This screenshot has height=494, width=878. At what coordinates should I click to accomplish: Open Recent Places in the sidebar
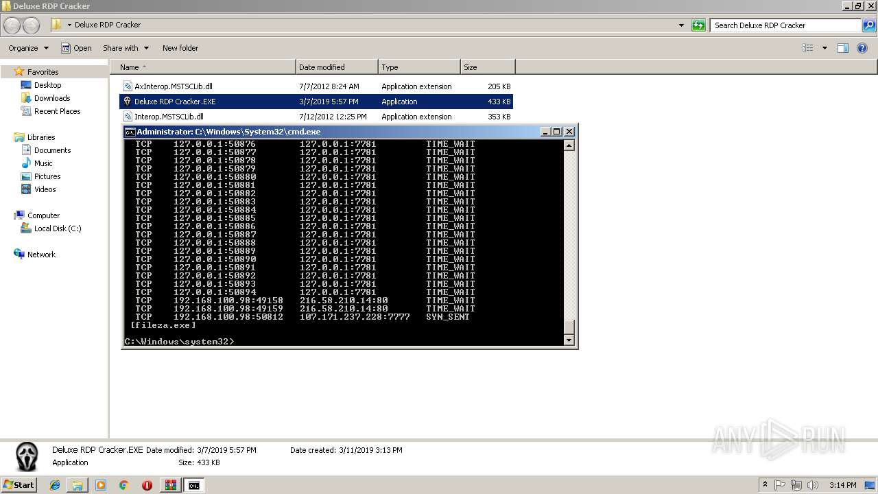57,111
